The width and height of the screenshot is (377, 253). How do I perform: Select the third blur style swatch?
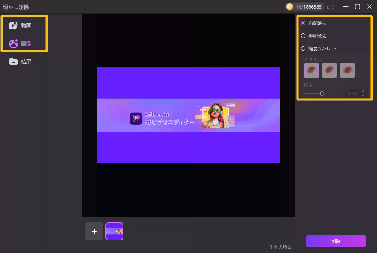347,70
